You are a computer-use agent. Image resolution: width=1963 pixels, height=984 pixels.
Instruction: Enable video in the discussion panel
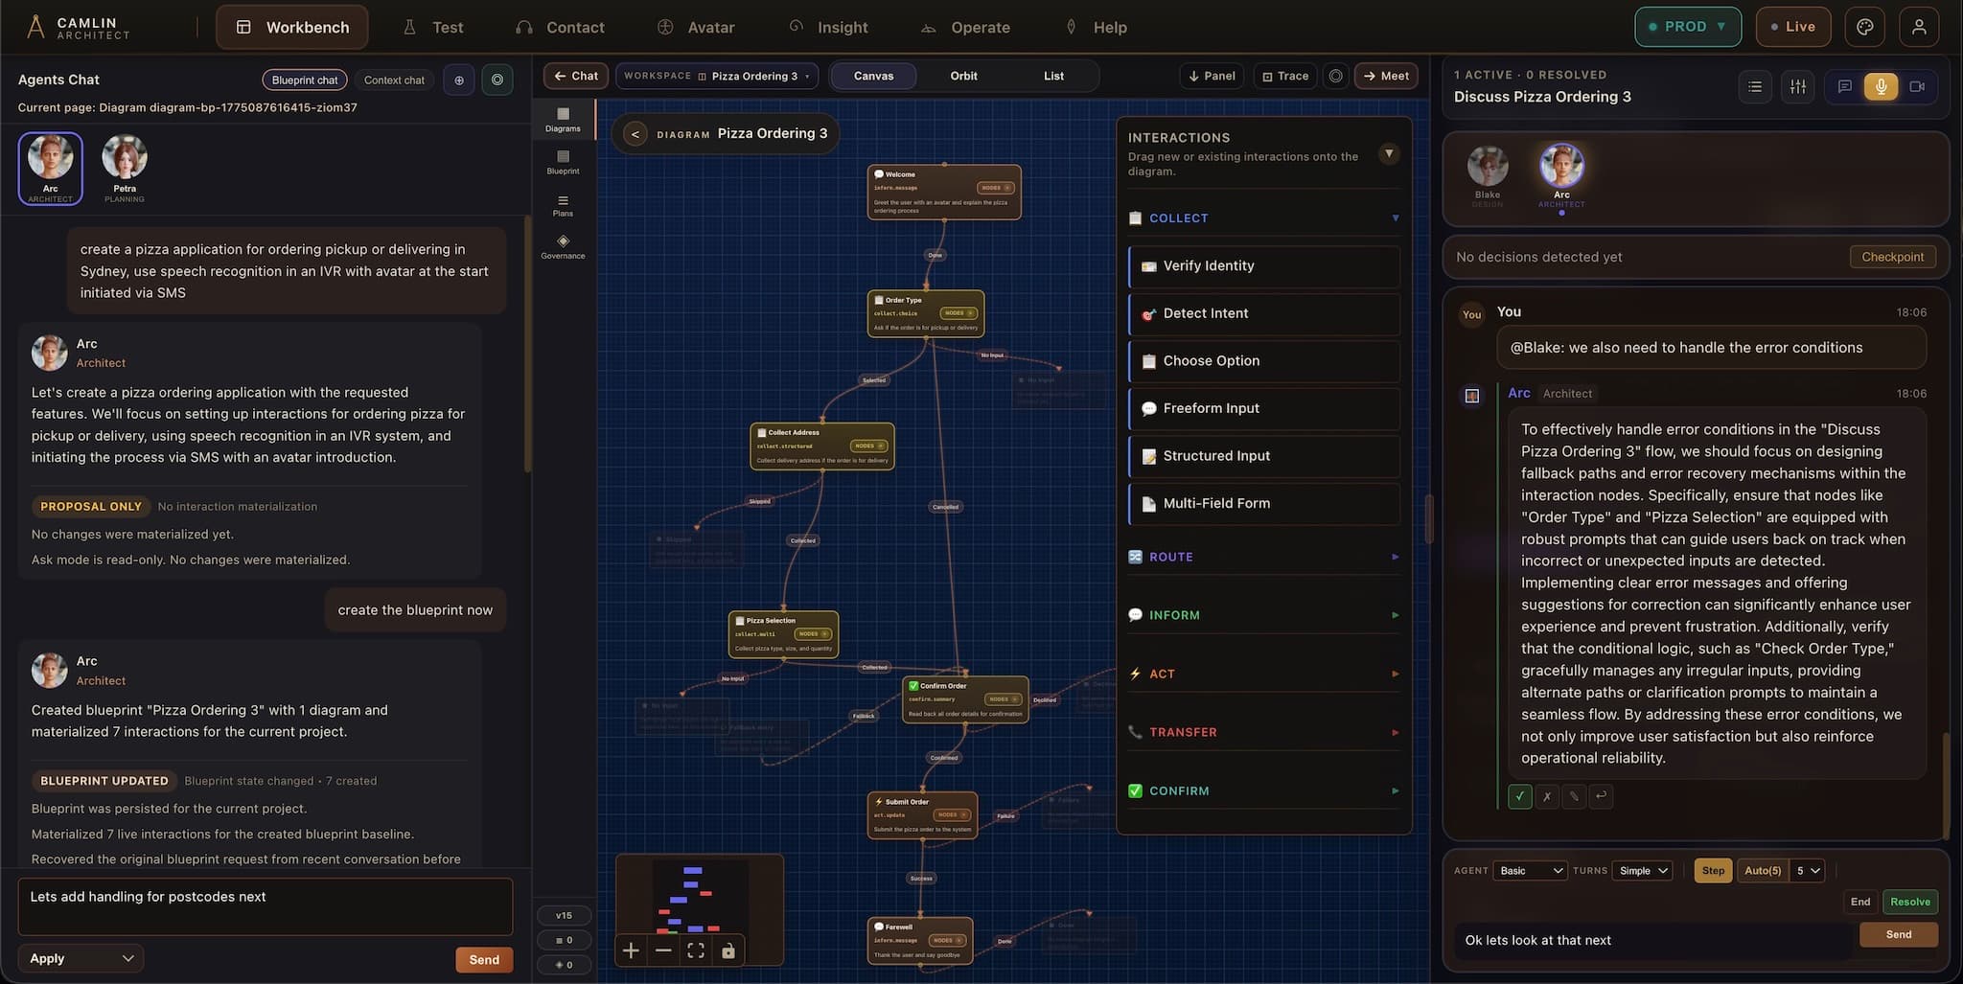[x=1917, y=86]
